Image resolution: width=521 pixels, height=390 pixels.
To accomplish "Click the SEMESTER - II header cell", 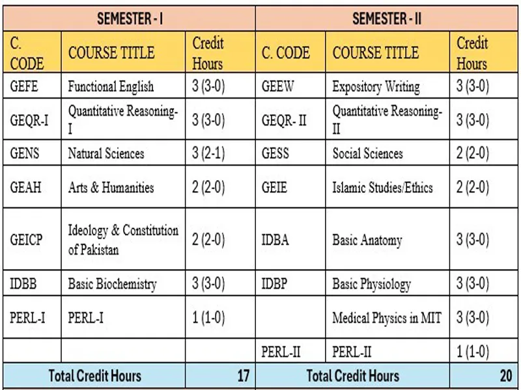I will click(387, 19).
